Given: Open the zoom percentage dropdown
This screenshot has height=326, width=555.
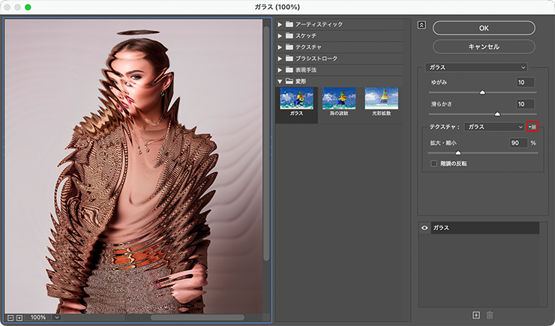Looking at the screenshot, I should click(55, 318).
